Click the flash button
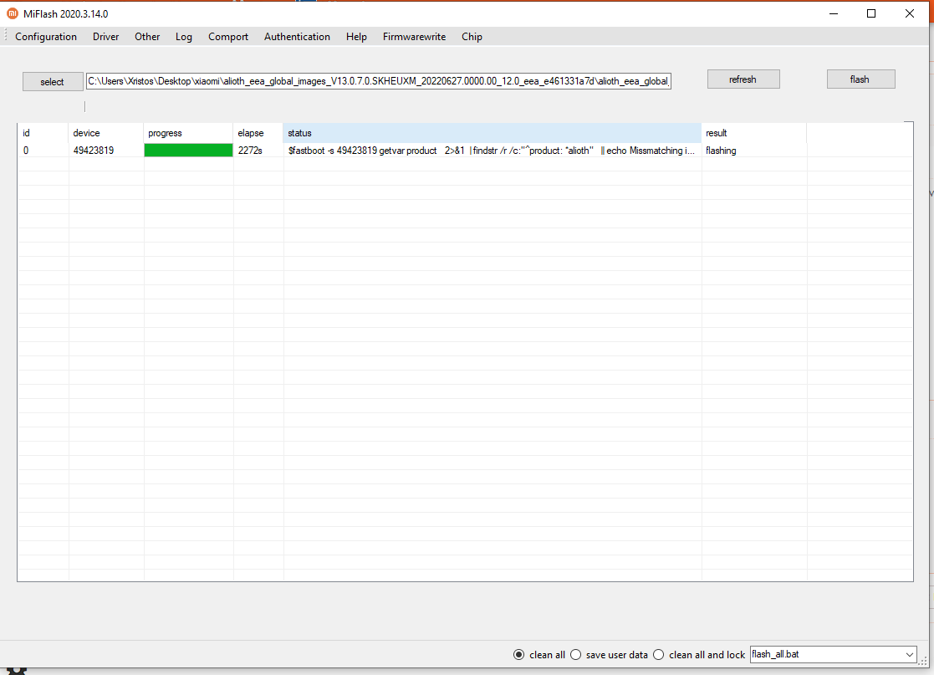This screenshot has height=675, width=934. (860, 79)
